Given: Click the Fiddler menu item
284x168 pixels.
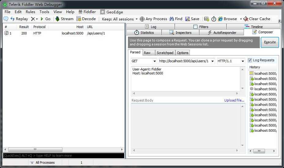Looking at the screenshot, I should pos(87,12).
